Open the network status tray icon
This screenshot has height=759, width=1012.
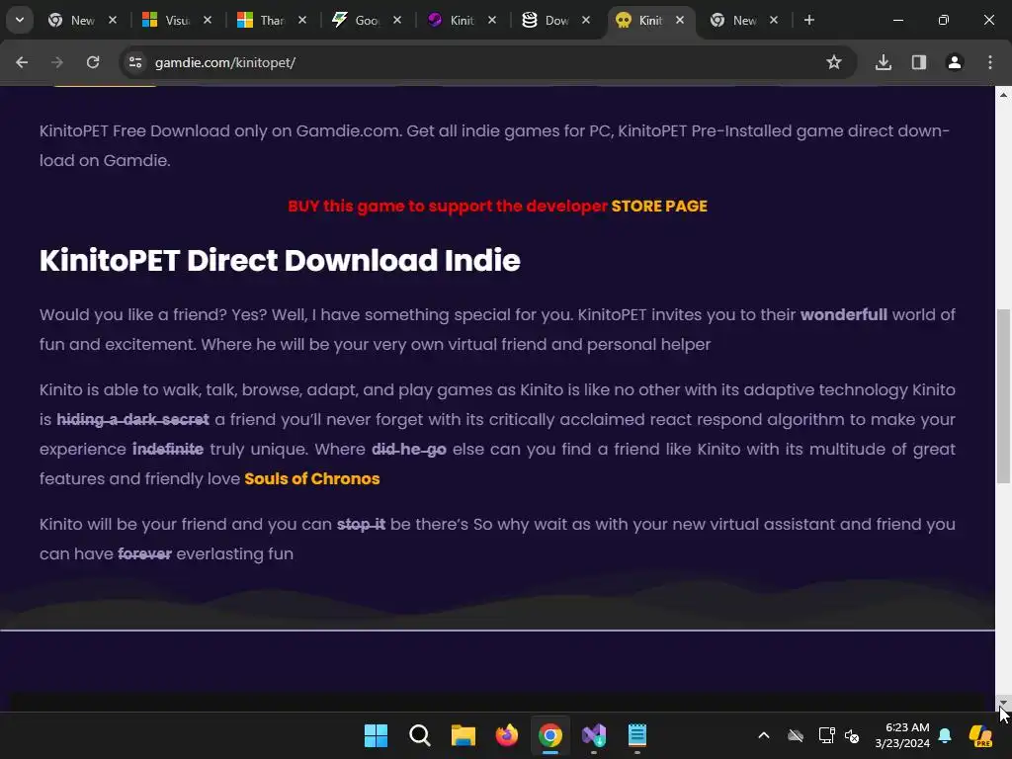pyautogui.click(x=826, y=735)
